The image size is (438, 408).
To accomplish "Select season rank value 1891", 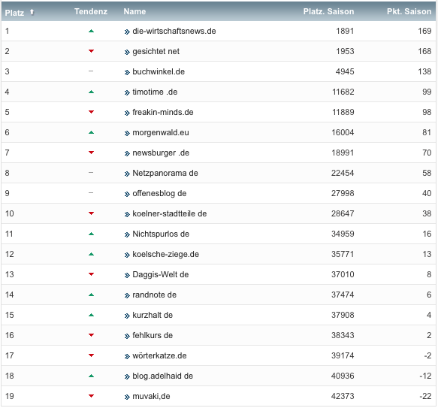I will pos(345,31).
